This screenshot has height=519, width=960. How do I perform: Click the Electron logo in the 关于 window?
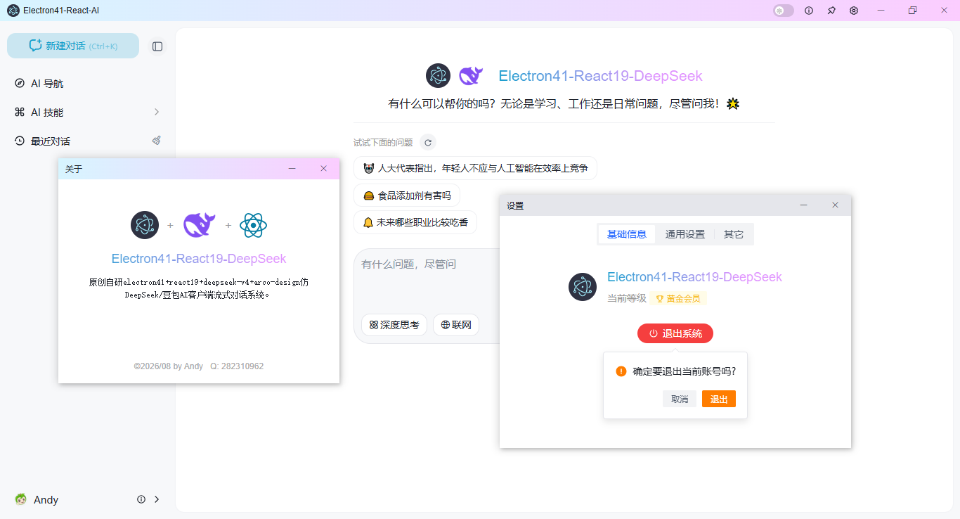point(145,225)
